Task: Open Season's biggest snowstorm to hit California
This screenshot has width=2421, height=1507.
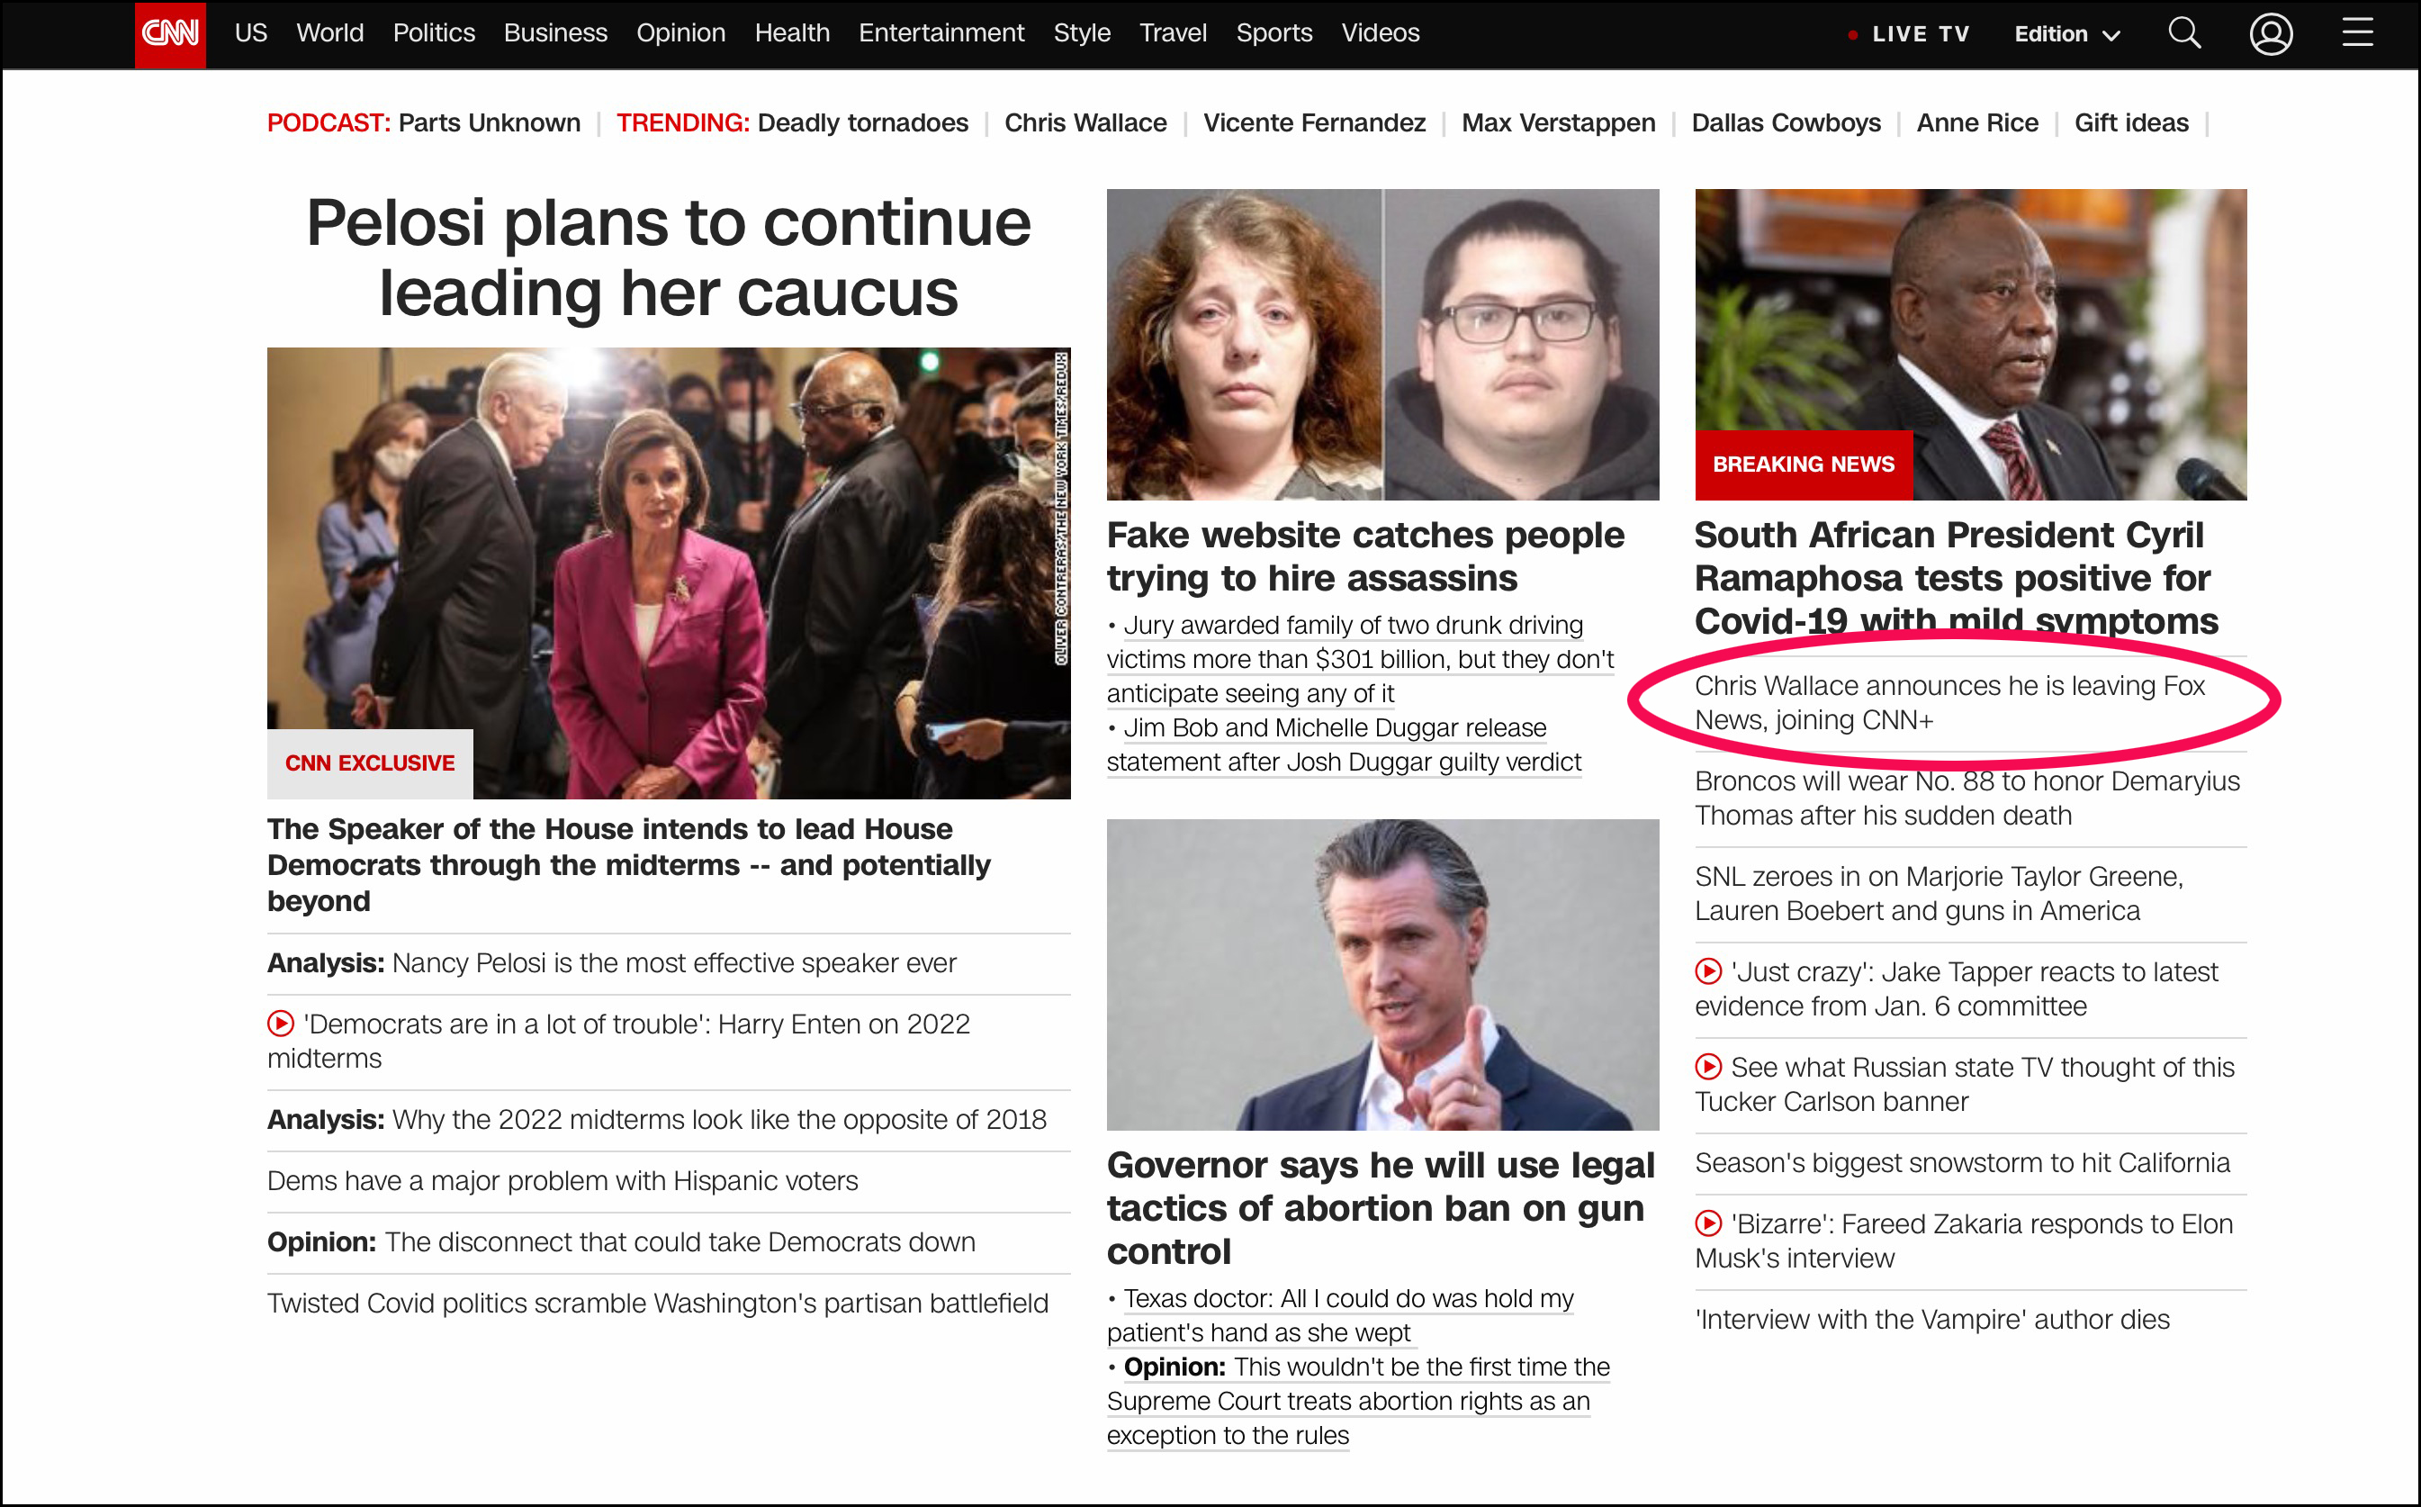Action: click(1962, 1162)
